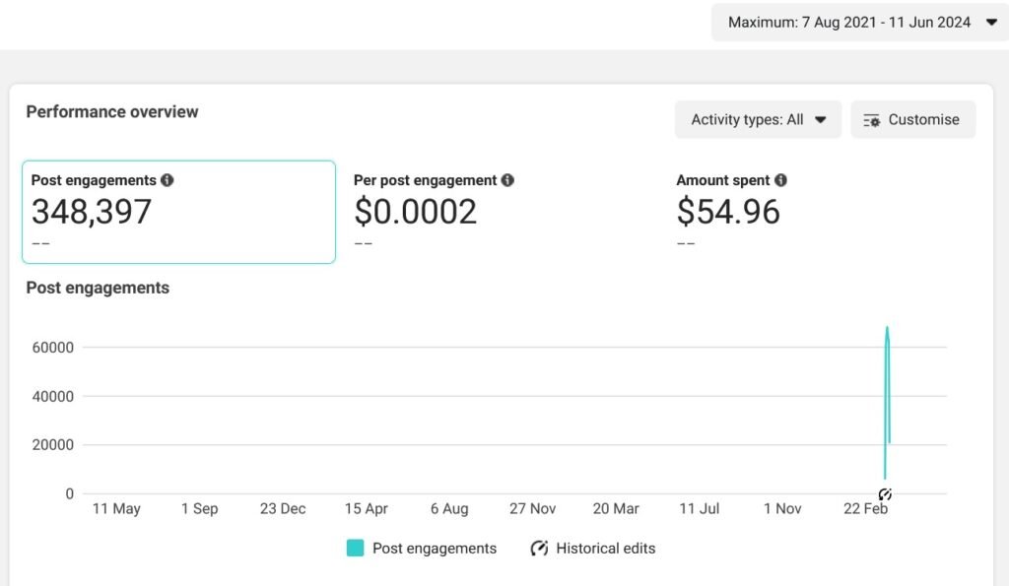The width and height of the screenshot is (1009, 586).
Task: Click the Performance overview heading
Action: [112, 112]
